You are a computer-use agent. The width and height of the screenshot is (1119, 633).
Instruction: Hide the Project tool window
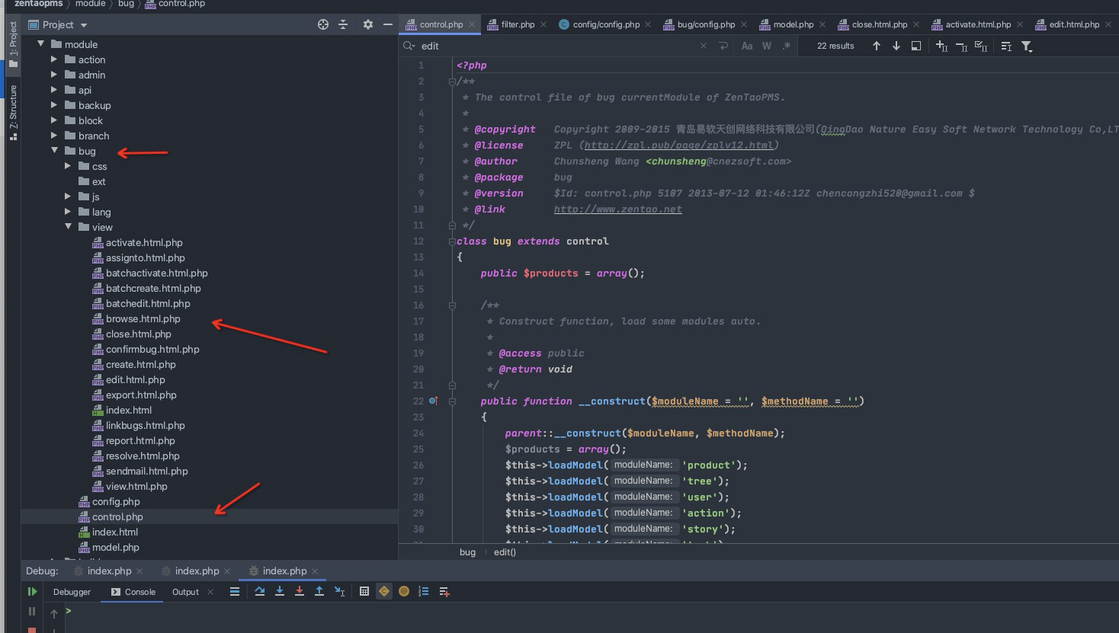[x=388, y=24]
